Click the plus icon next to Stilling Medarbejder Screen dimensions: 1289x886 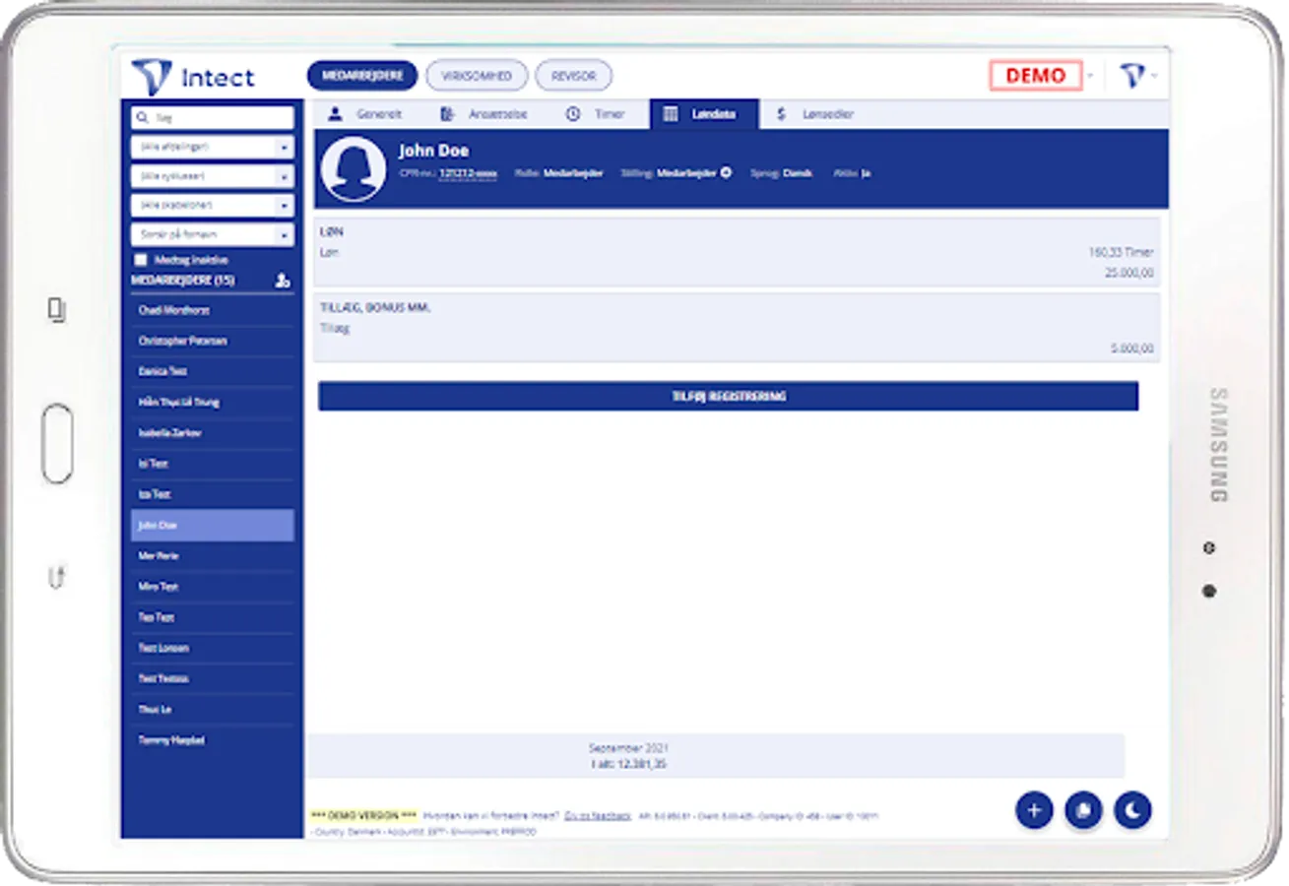726,172
